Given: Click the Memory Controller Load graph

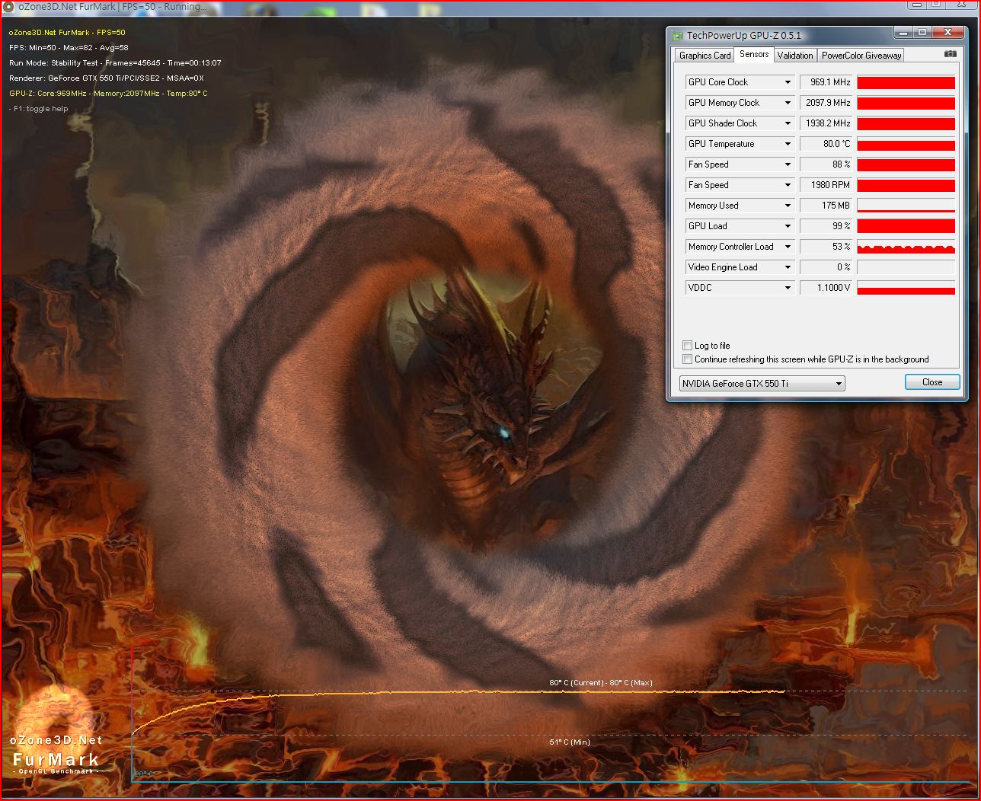Looking at the screenshot, I should point(906,247).
